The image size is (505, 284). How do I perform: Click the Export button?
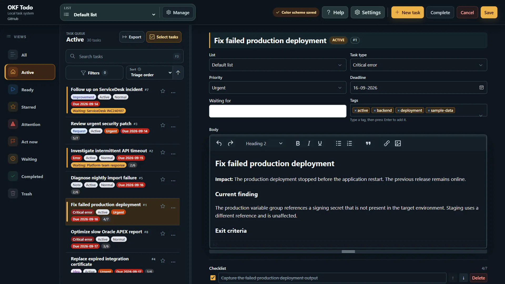point(132,37)
